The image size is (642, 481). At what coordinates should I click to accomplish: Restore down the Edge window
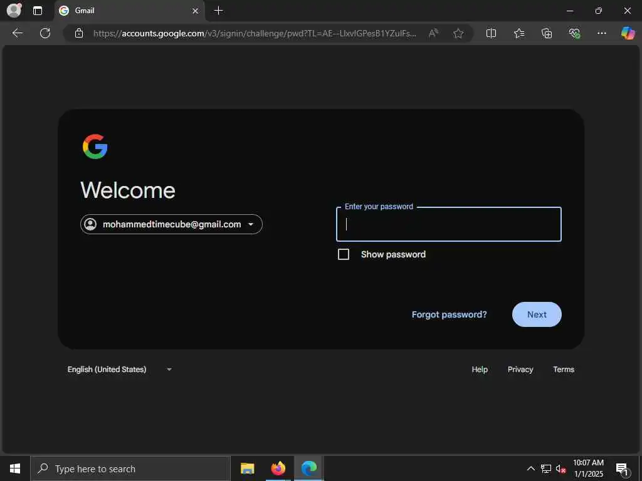pos(599,11)
